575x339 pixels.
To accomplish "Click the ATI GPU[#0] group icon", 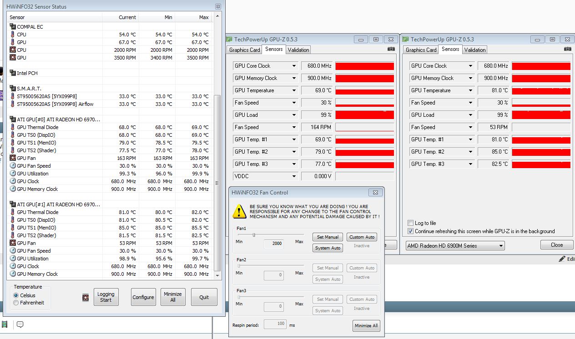I will tap(13, 120).
